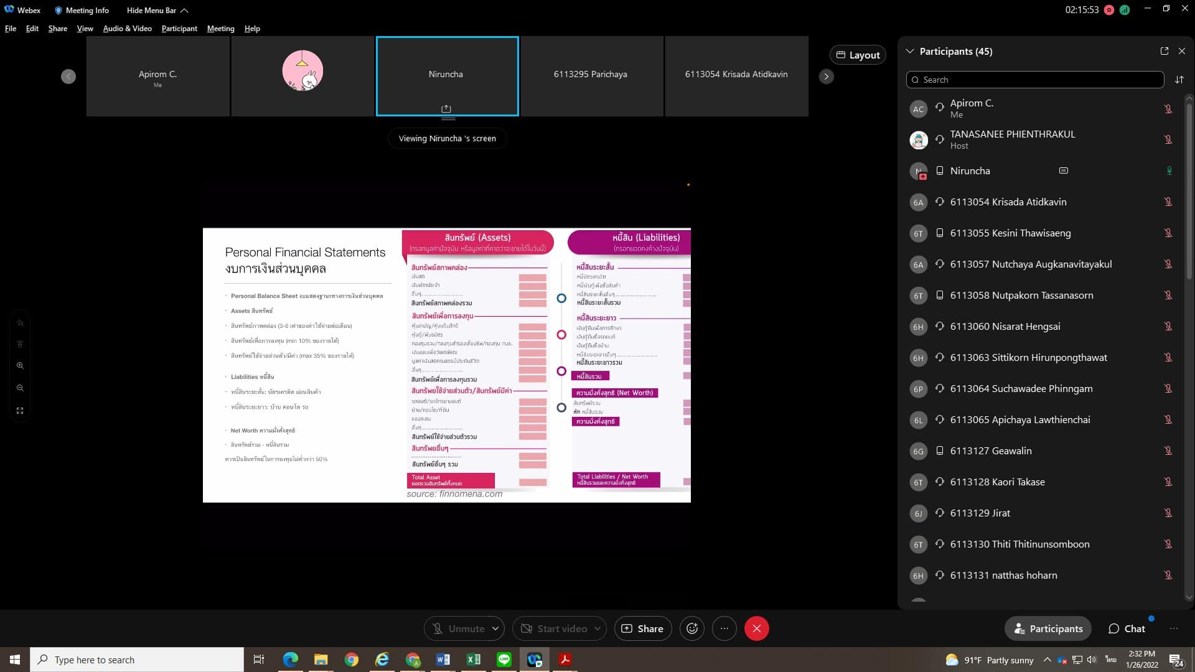1195x672 pixels.
Task: Click the fit-to-screen icon on left toolbar
Action: coord(20,411)
